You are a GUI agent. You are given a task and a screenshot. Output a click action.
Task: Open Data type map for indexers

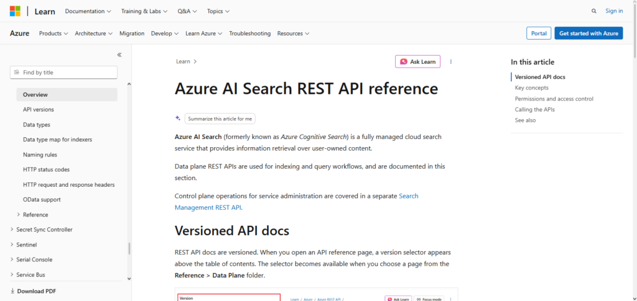coord(58,140)
